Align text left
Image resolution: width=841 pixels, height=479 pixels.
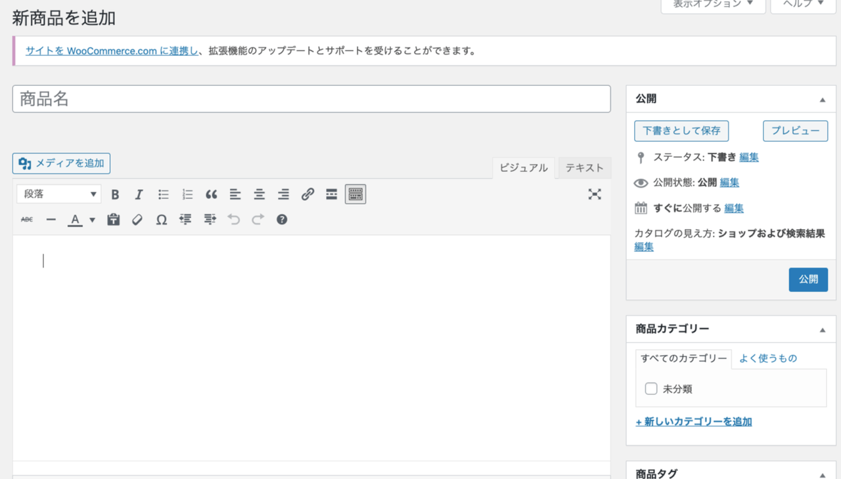click(x=235, y=194)
